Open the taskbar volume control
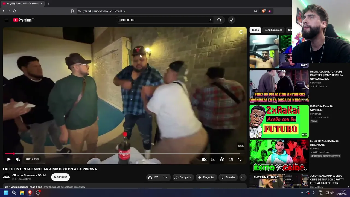Screen dimensions: 350x197 pos(332,193)
